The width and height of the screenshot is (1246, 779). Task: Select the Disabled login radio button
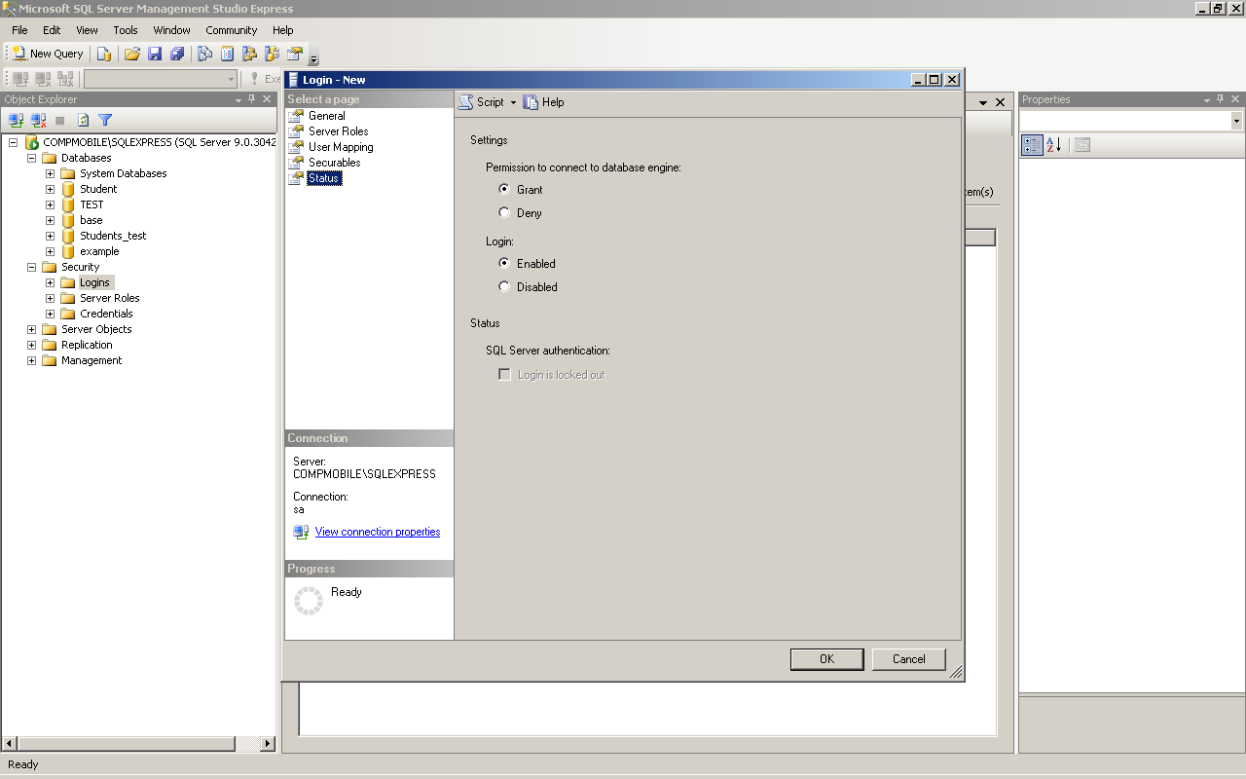(504, 286)
